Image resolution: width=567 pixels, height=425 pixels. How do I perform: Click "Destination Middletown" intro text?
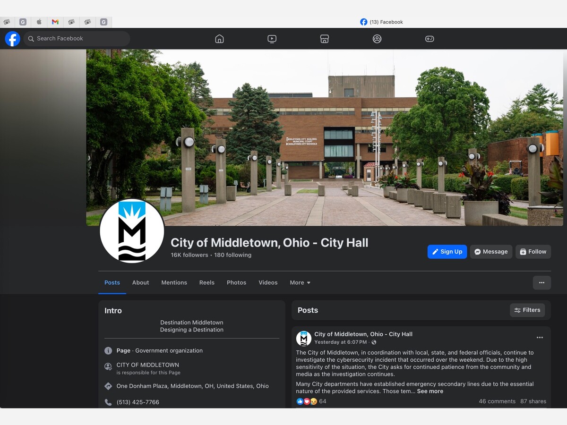coord(192,323)
